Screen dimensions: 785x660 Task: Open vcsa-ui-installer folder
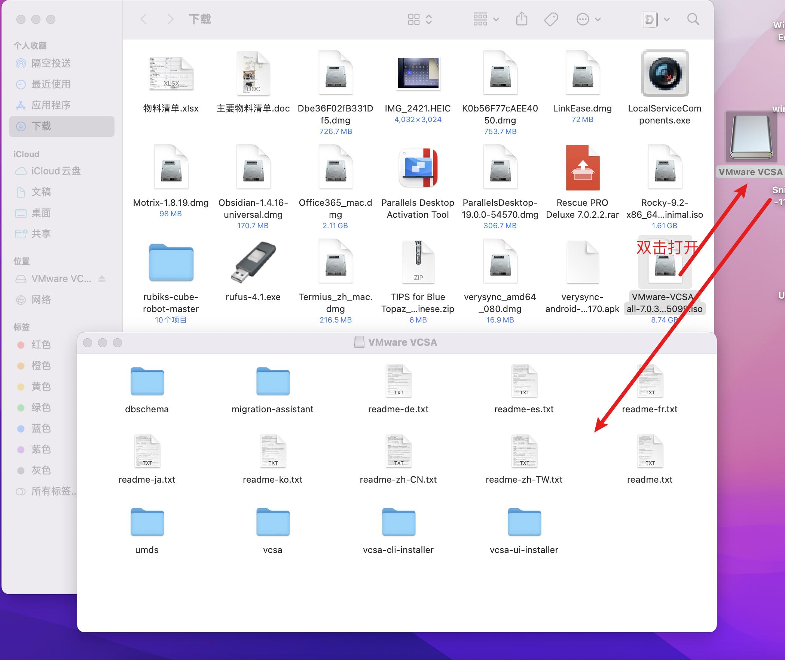524,522
